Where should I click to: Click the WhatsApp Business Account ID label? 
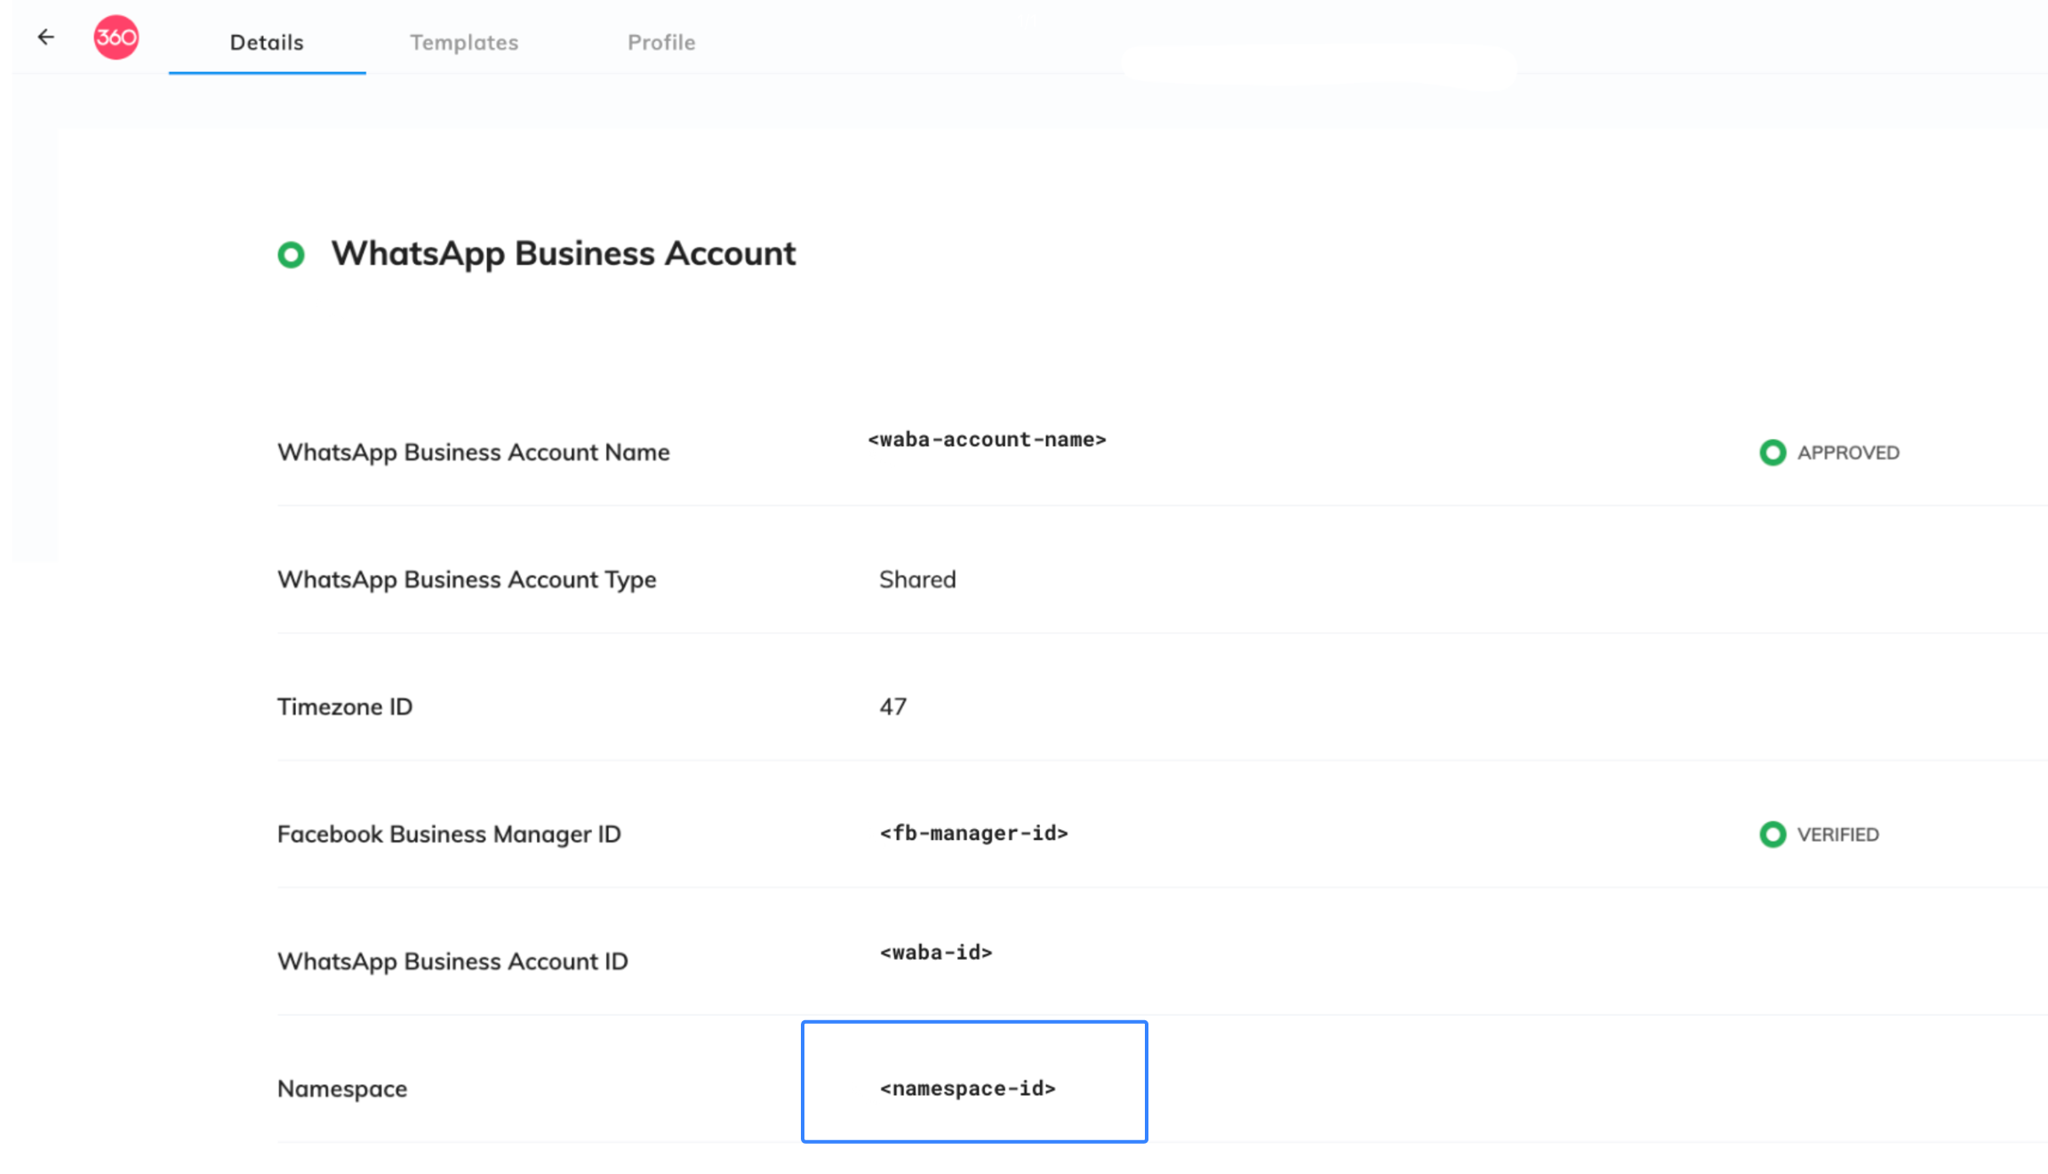[x=452, y=962]
